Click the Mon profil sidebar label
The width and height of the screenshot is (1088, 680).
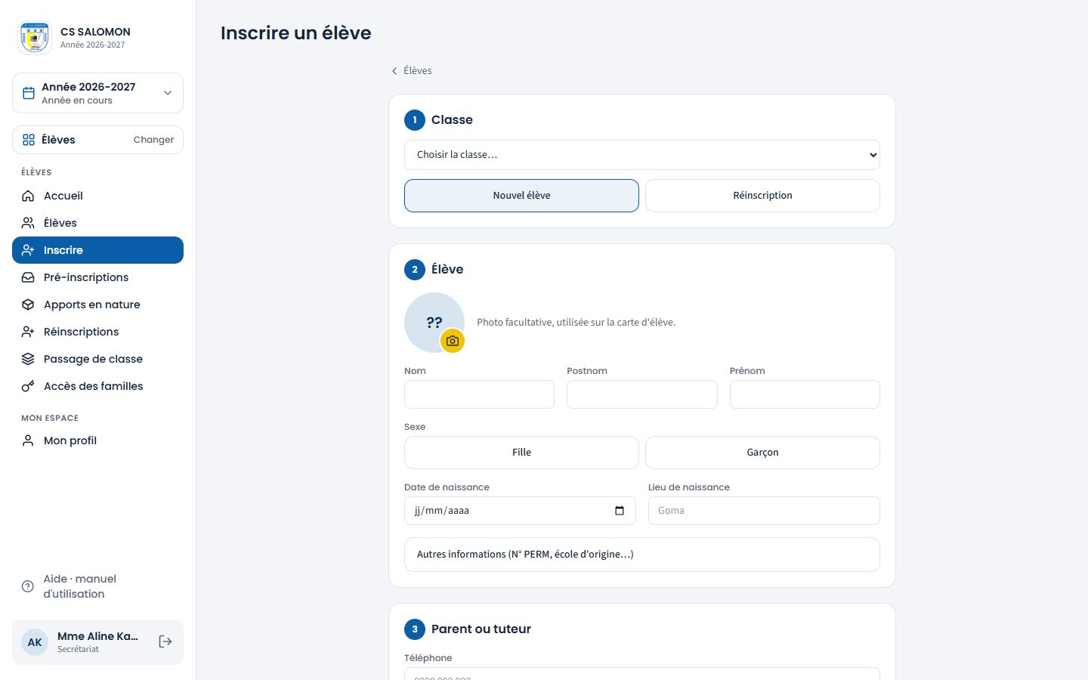[x=70, y=440]
